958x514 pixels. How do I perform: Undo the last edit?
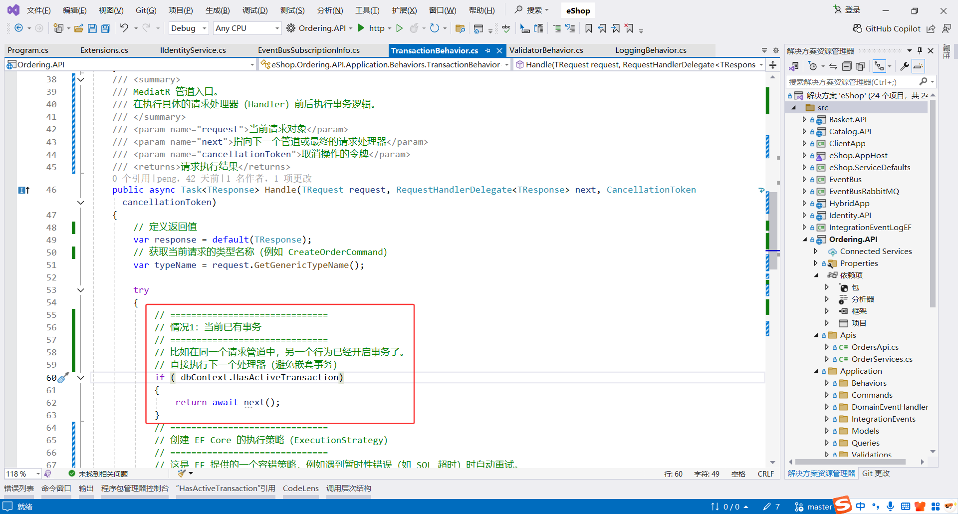(x=124, y=28)
